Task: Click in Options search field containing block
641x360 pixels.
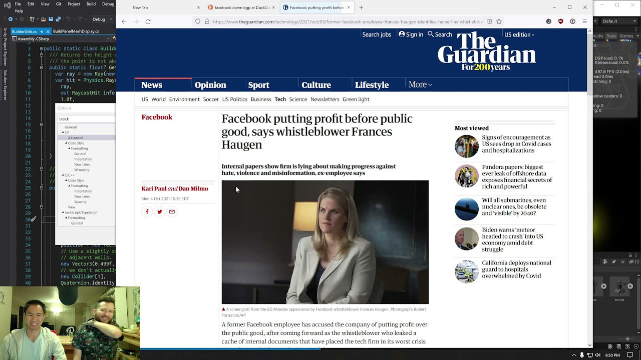Action: click(x=87, y=119)
